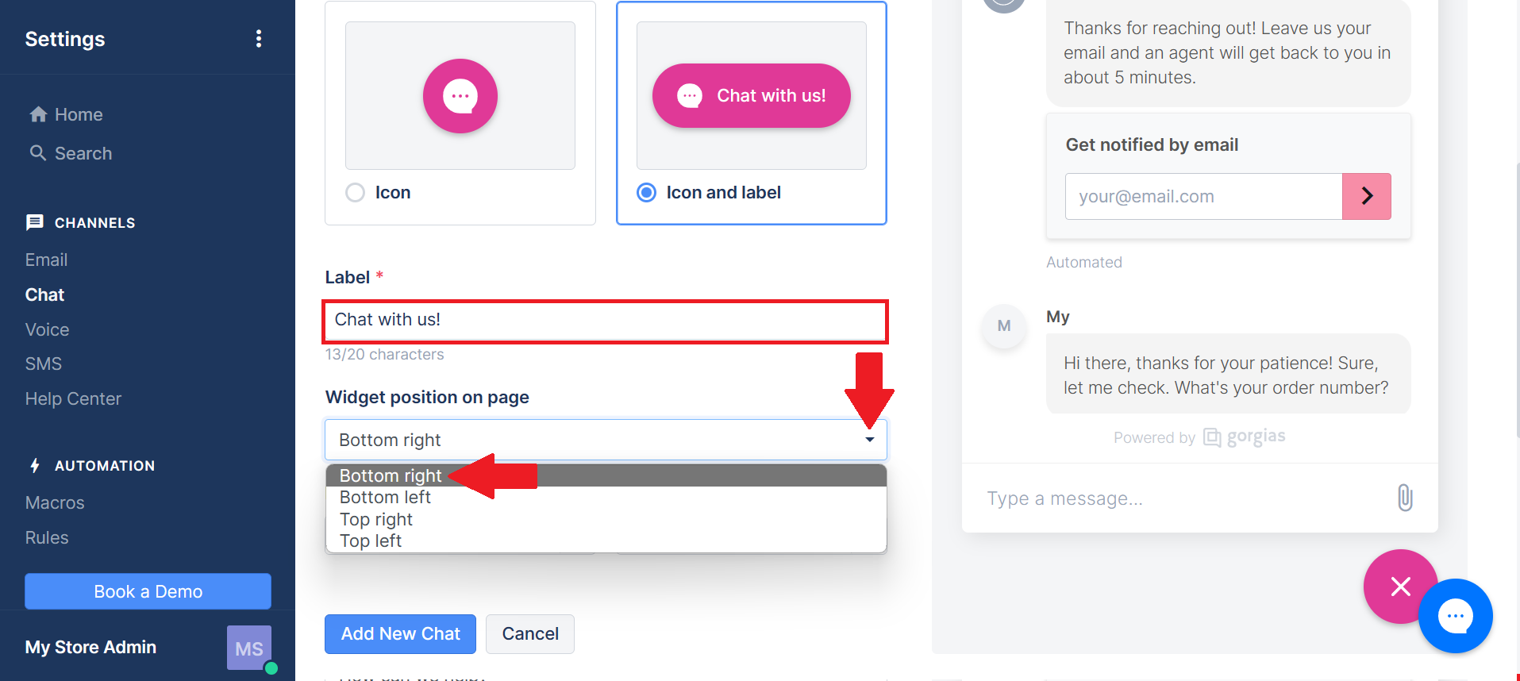Screen dimensions: 1520x681
Task: Click the Home icon in sidebar
Action: [38, 114]
